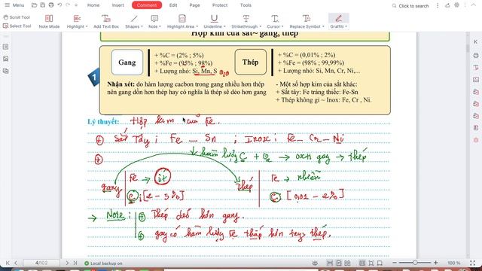
Task: Redo the last action
Action: (x=68, y=5)
